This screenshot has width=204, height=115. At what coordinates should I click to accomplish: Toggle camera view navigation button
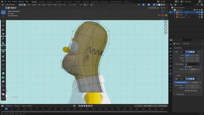click(166, 29)
